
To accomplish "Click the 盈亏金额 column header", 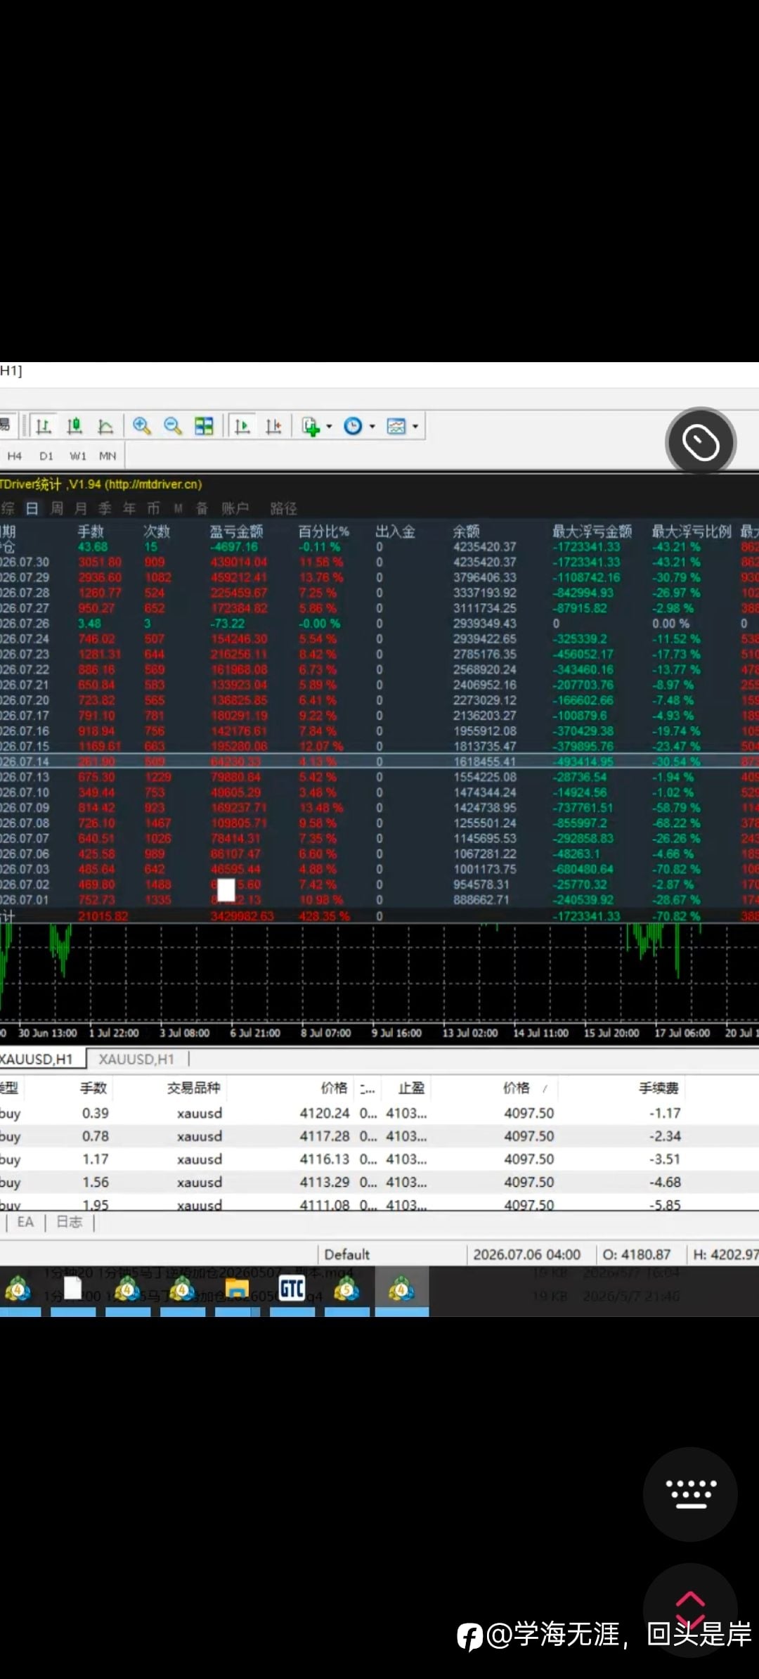I will [x=237, y=532].
